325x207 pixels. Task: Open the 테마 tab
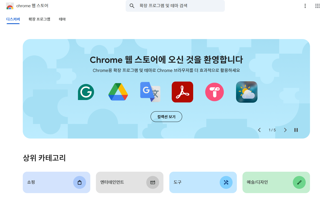pos(62,19)
